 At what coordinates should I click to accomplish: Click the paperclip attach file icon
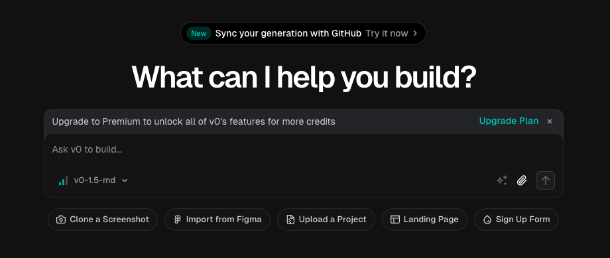click(x=522, y=180)
